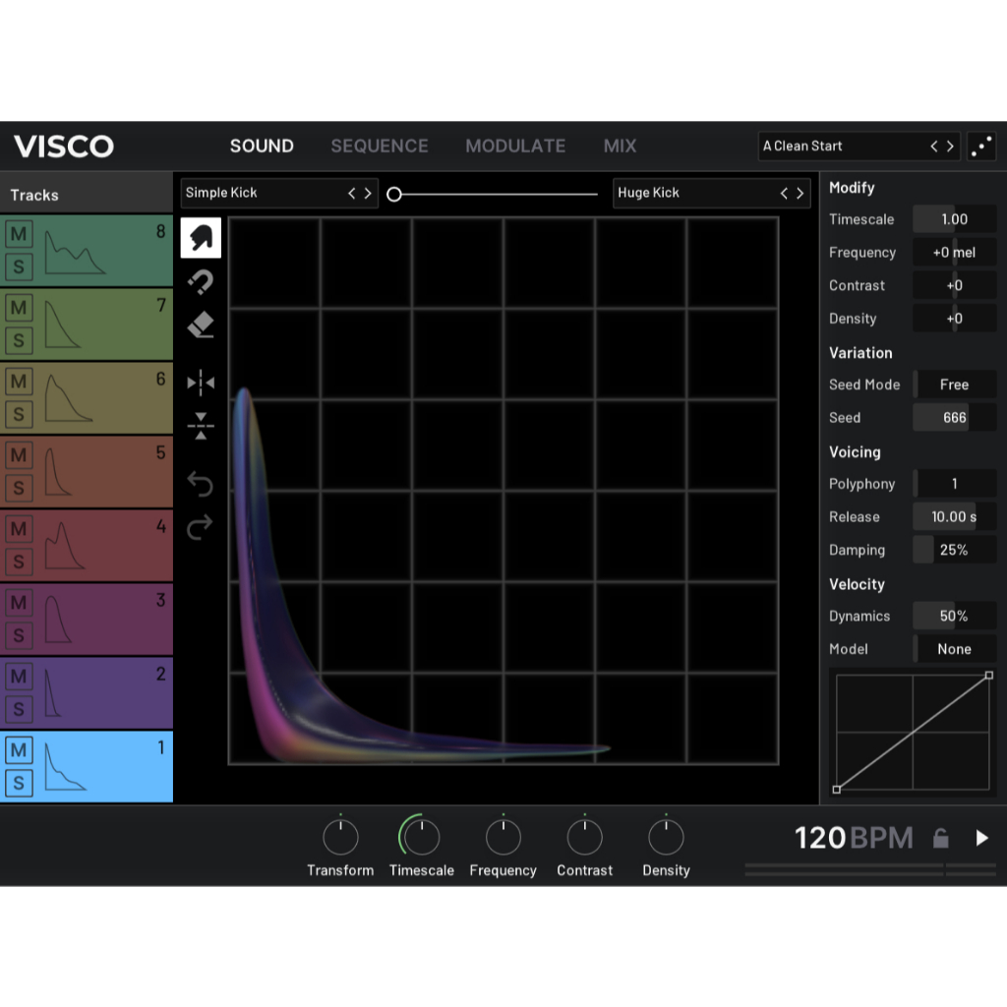
Task: Select the eraser tool
Action: [201, 325]
